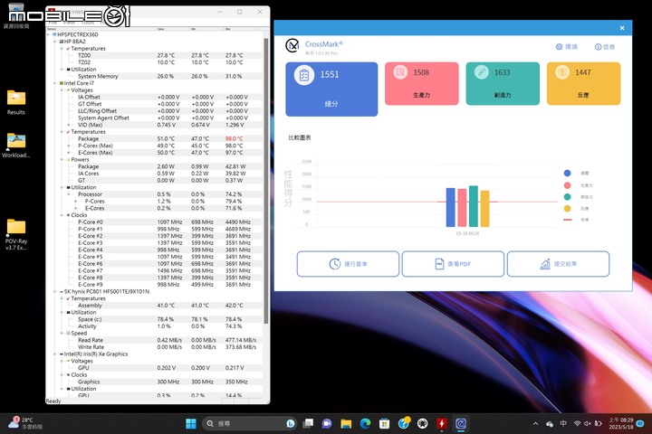Image resolution: width=652 pixels, height=434 pixels.
Task: Click the creativity score icon on green card
Action: (481, 72)
